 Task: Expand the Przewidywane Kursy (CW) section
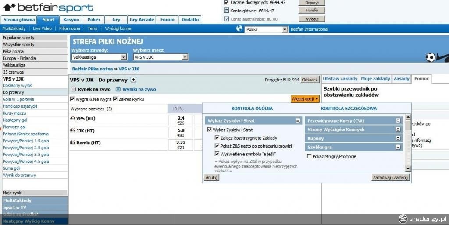point(398,121)
